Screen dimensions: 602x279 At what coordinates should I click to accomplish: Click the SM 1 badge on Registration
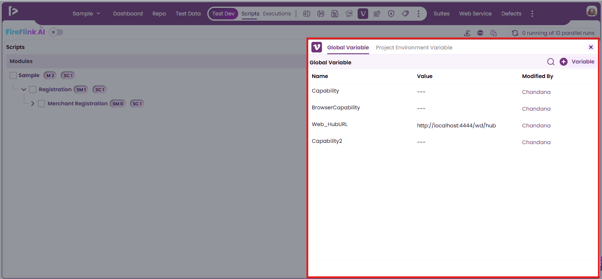coord(81,89)
